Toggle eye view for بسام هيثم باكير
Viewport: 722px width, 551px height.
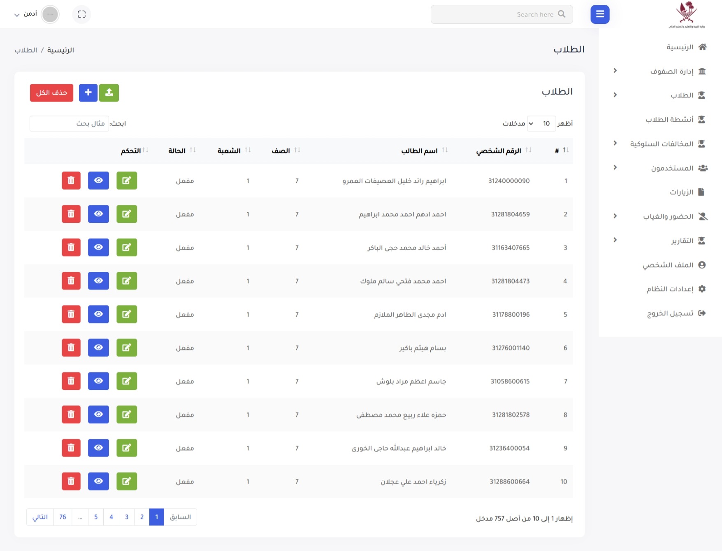coord(98,347)
